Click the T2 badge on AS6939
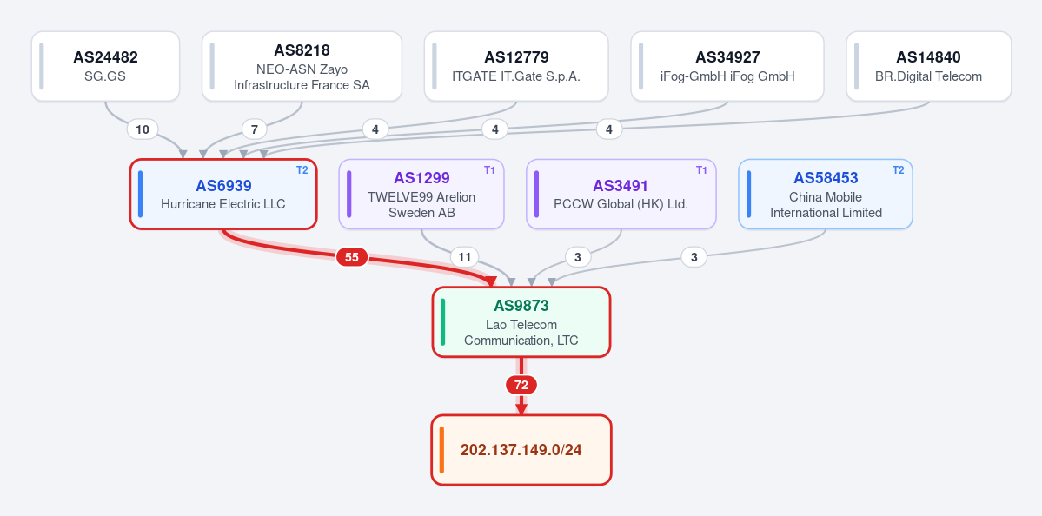 302,170
